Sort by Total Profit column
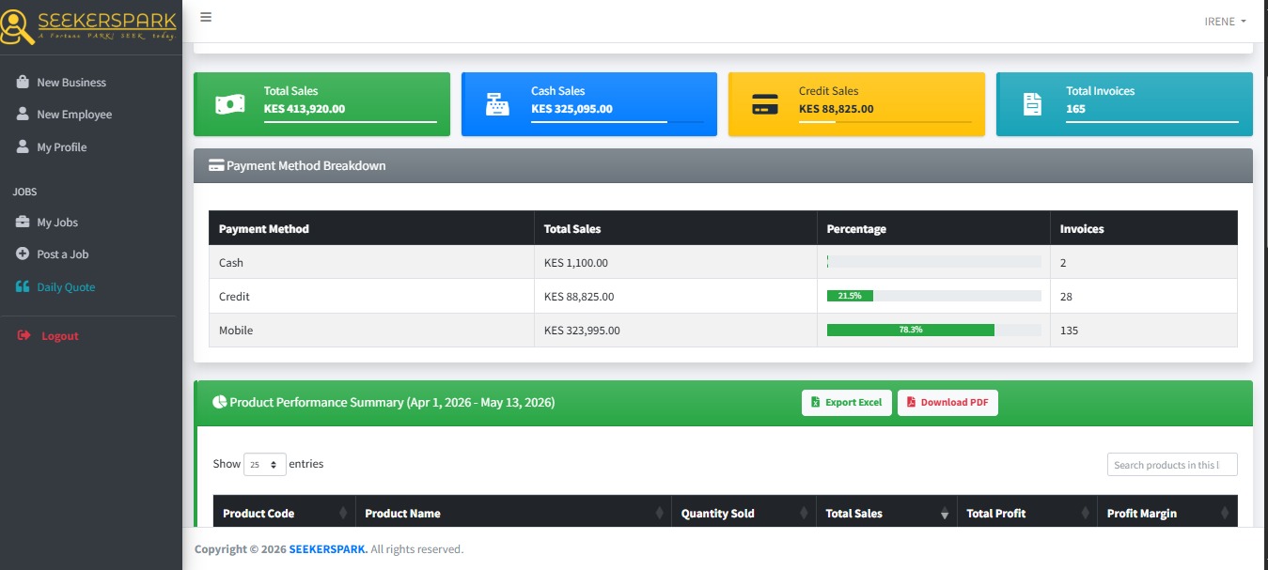The image size is (1268, 570). click(x=1027, y=513)
